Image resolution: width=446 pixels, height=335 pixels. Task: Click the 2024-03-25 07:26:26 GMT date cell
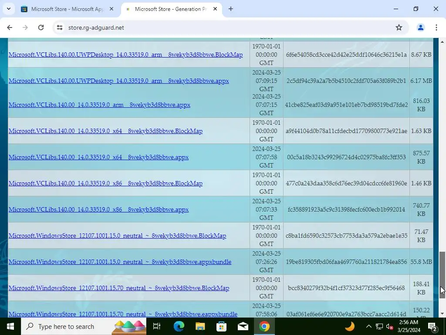click(266, 262)
